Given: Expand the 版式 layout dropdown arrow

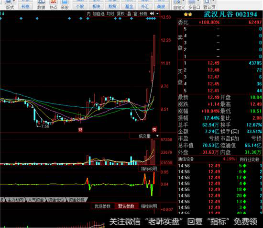Looking at the screenshot, I should pos(14,2).
